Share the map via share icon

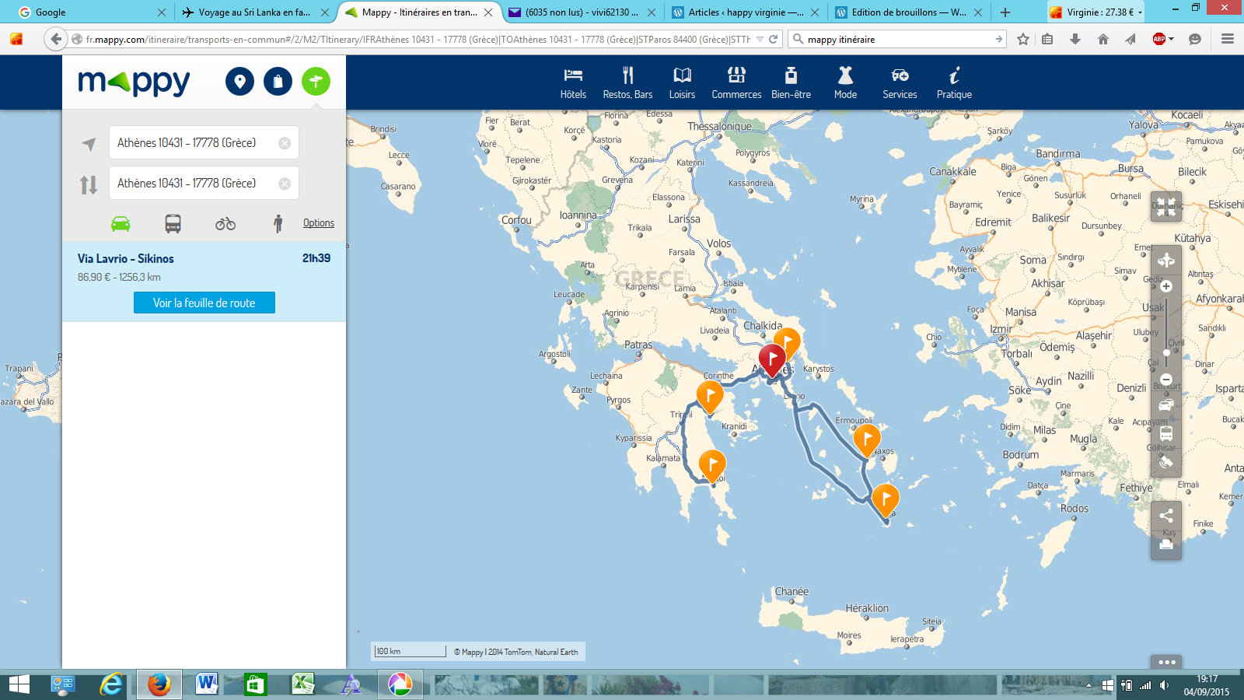[x=1165, y=516]
